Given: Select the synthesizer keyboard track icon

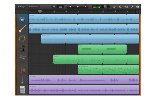Looking at the screenshot, I should click(x=22, y=59).
